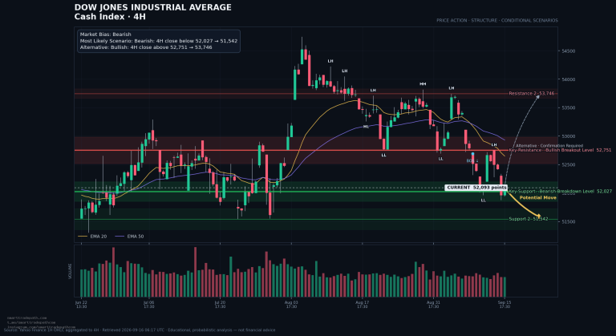
Task: Click the 51500 price axis tick
Action: (569, 221)
